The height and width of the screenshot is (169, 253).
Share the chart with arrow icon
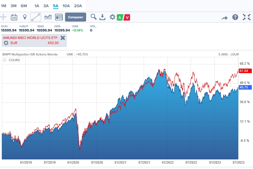[x=225, y=18]
